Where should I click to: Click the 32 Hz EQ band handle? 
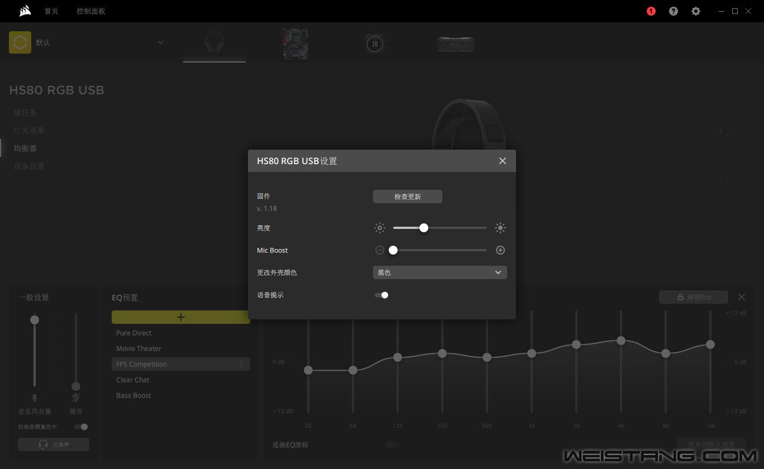pyautogui.click(x=308, y=370)
